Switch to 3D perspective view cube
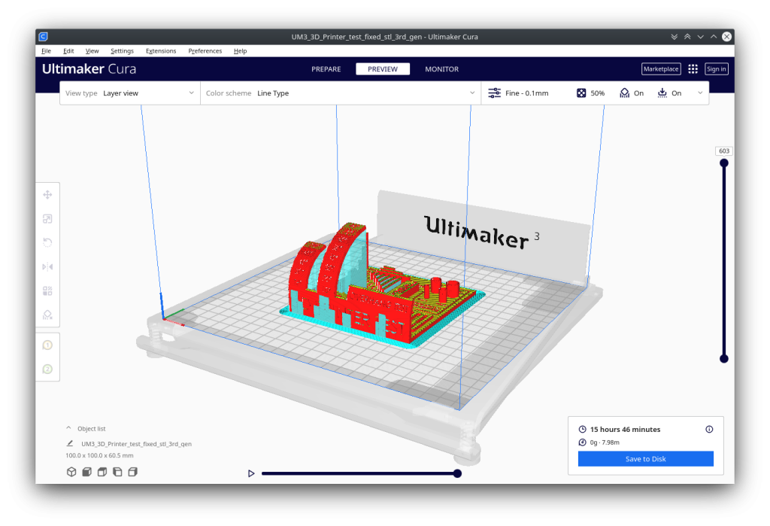Screen dimensions: 770x526 tap(71, 472)
